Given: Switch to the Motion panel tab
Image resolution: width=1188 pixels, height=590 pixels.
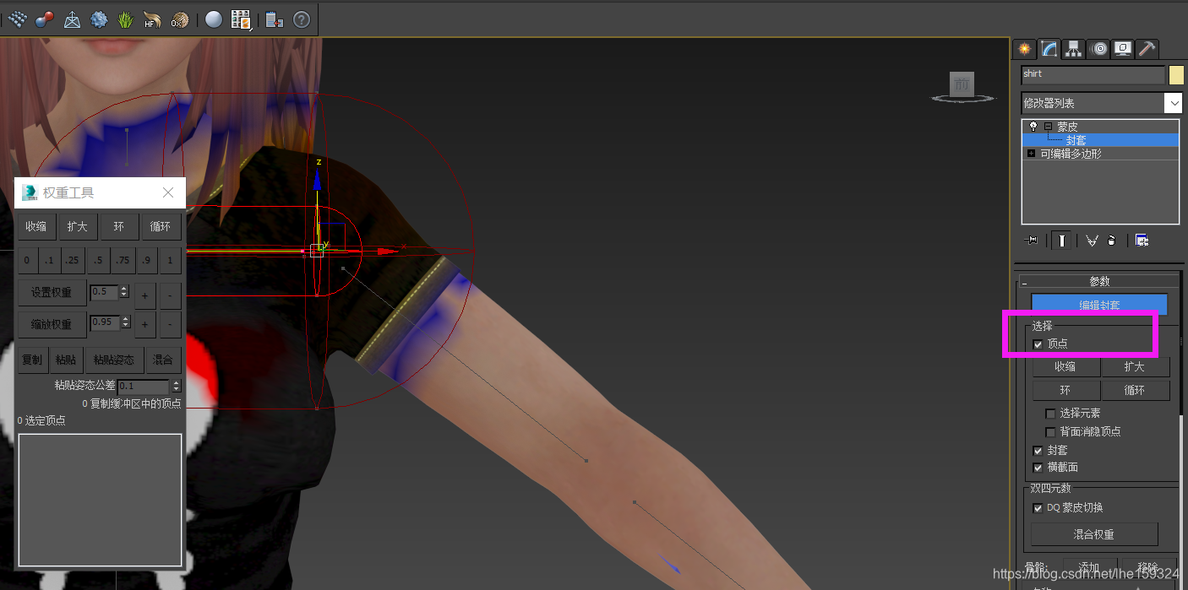Looking at the screenshot, I should tap(1098, 49).
